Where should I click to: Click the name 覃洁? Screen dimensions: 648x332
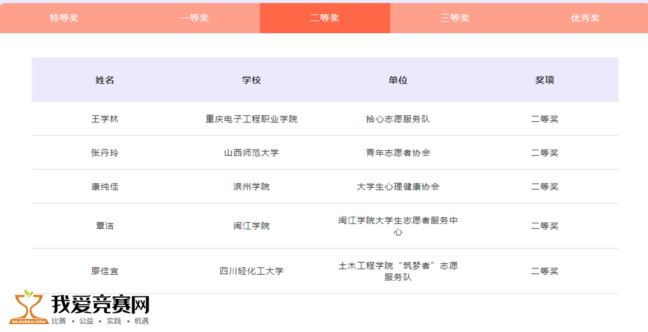click(105, 226)
